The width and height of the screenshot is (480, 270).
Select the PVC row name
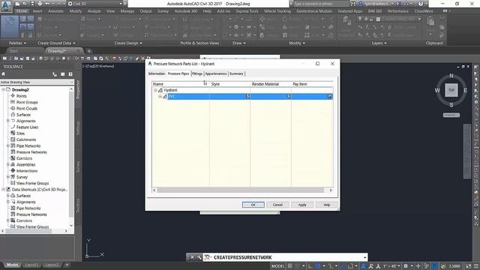(x=172, y=97)
